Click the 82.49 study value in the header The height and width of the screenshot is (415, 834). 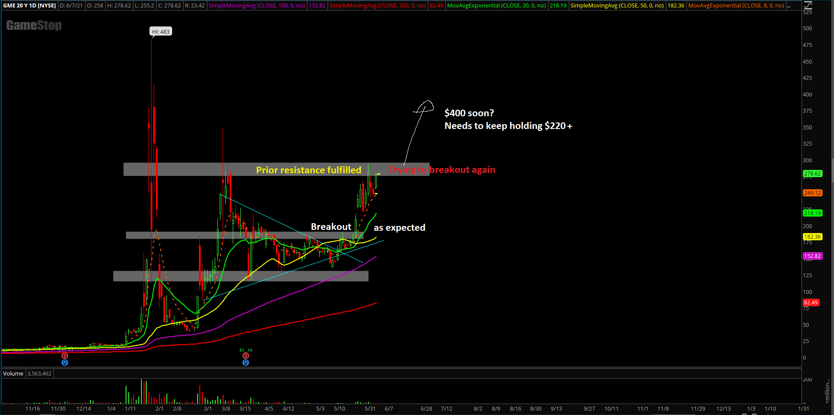click(437, 6)
